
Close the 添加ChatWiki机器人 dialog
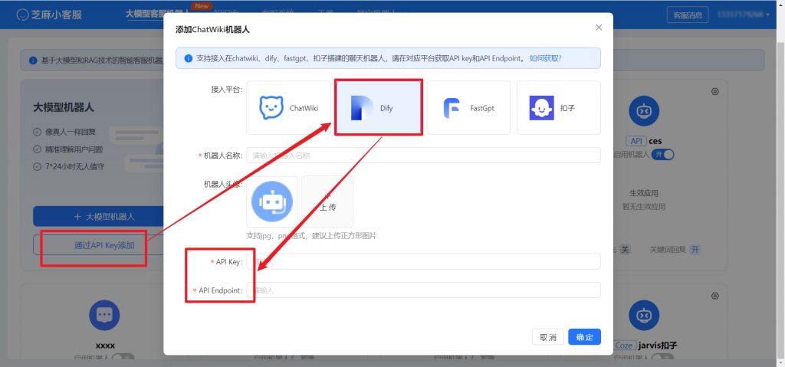click(599, 28)
